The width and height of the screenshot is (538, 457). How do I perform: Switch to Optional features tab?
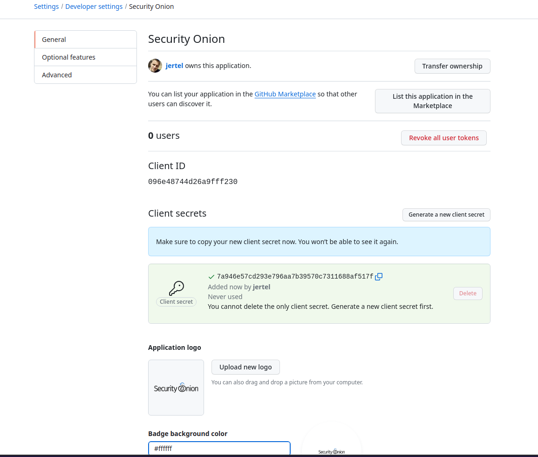pos(86,57)
